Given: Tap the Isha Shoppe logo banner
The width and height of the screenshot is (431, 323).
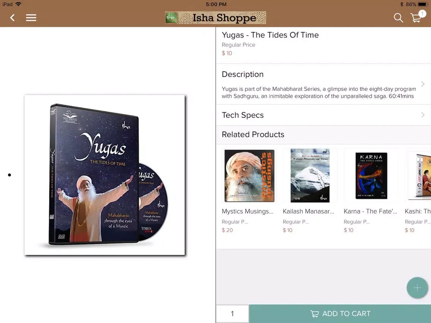Looking at the screenshot, I should coord(215,18).
